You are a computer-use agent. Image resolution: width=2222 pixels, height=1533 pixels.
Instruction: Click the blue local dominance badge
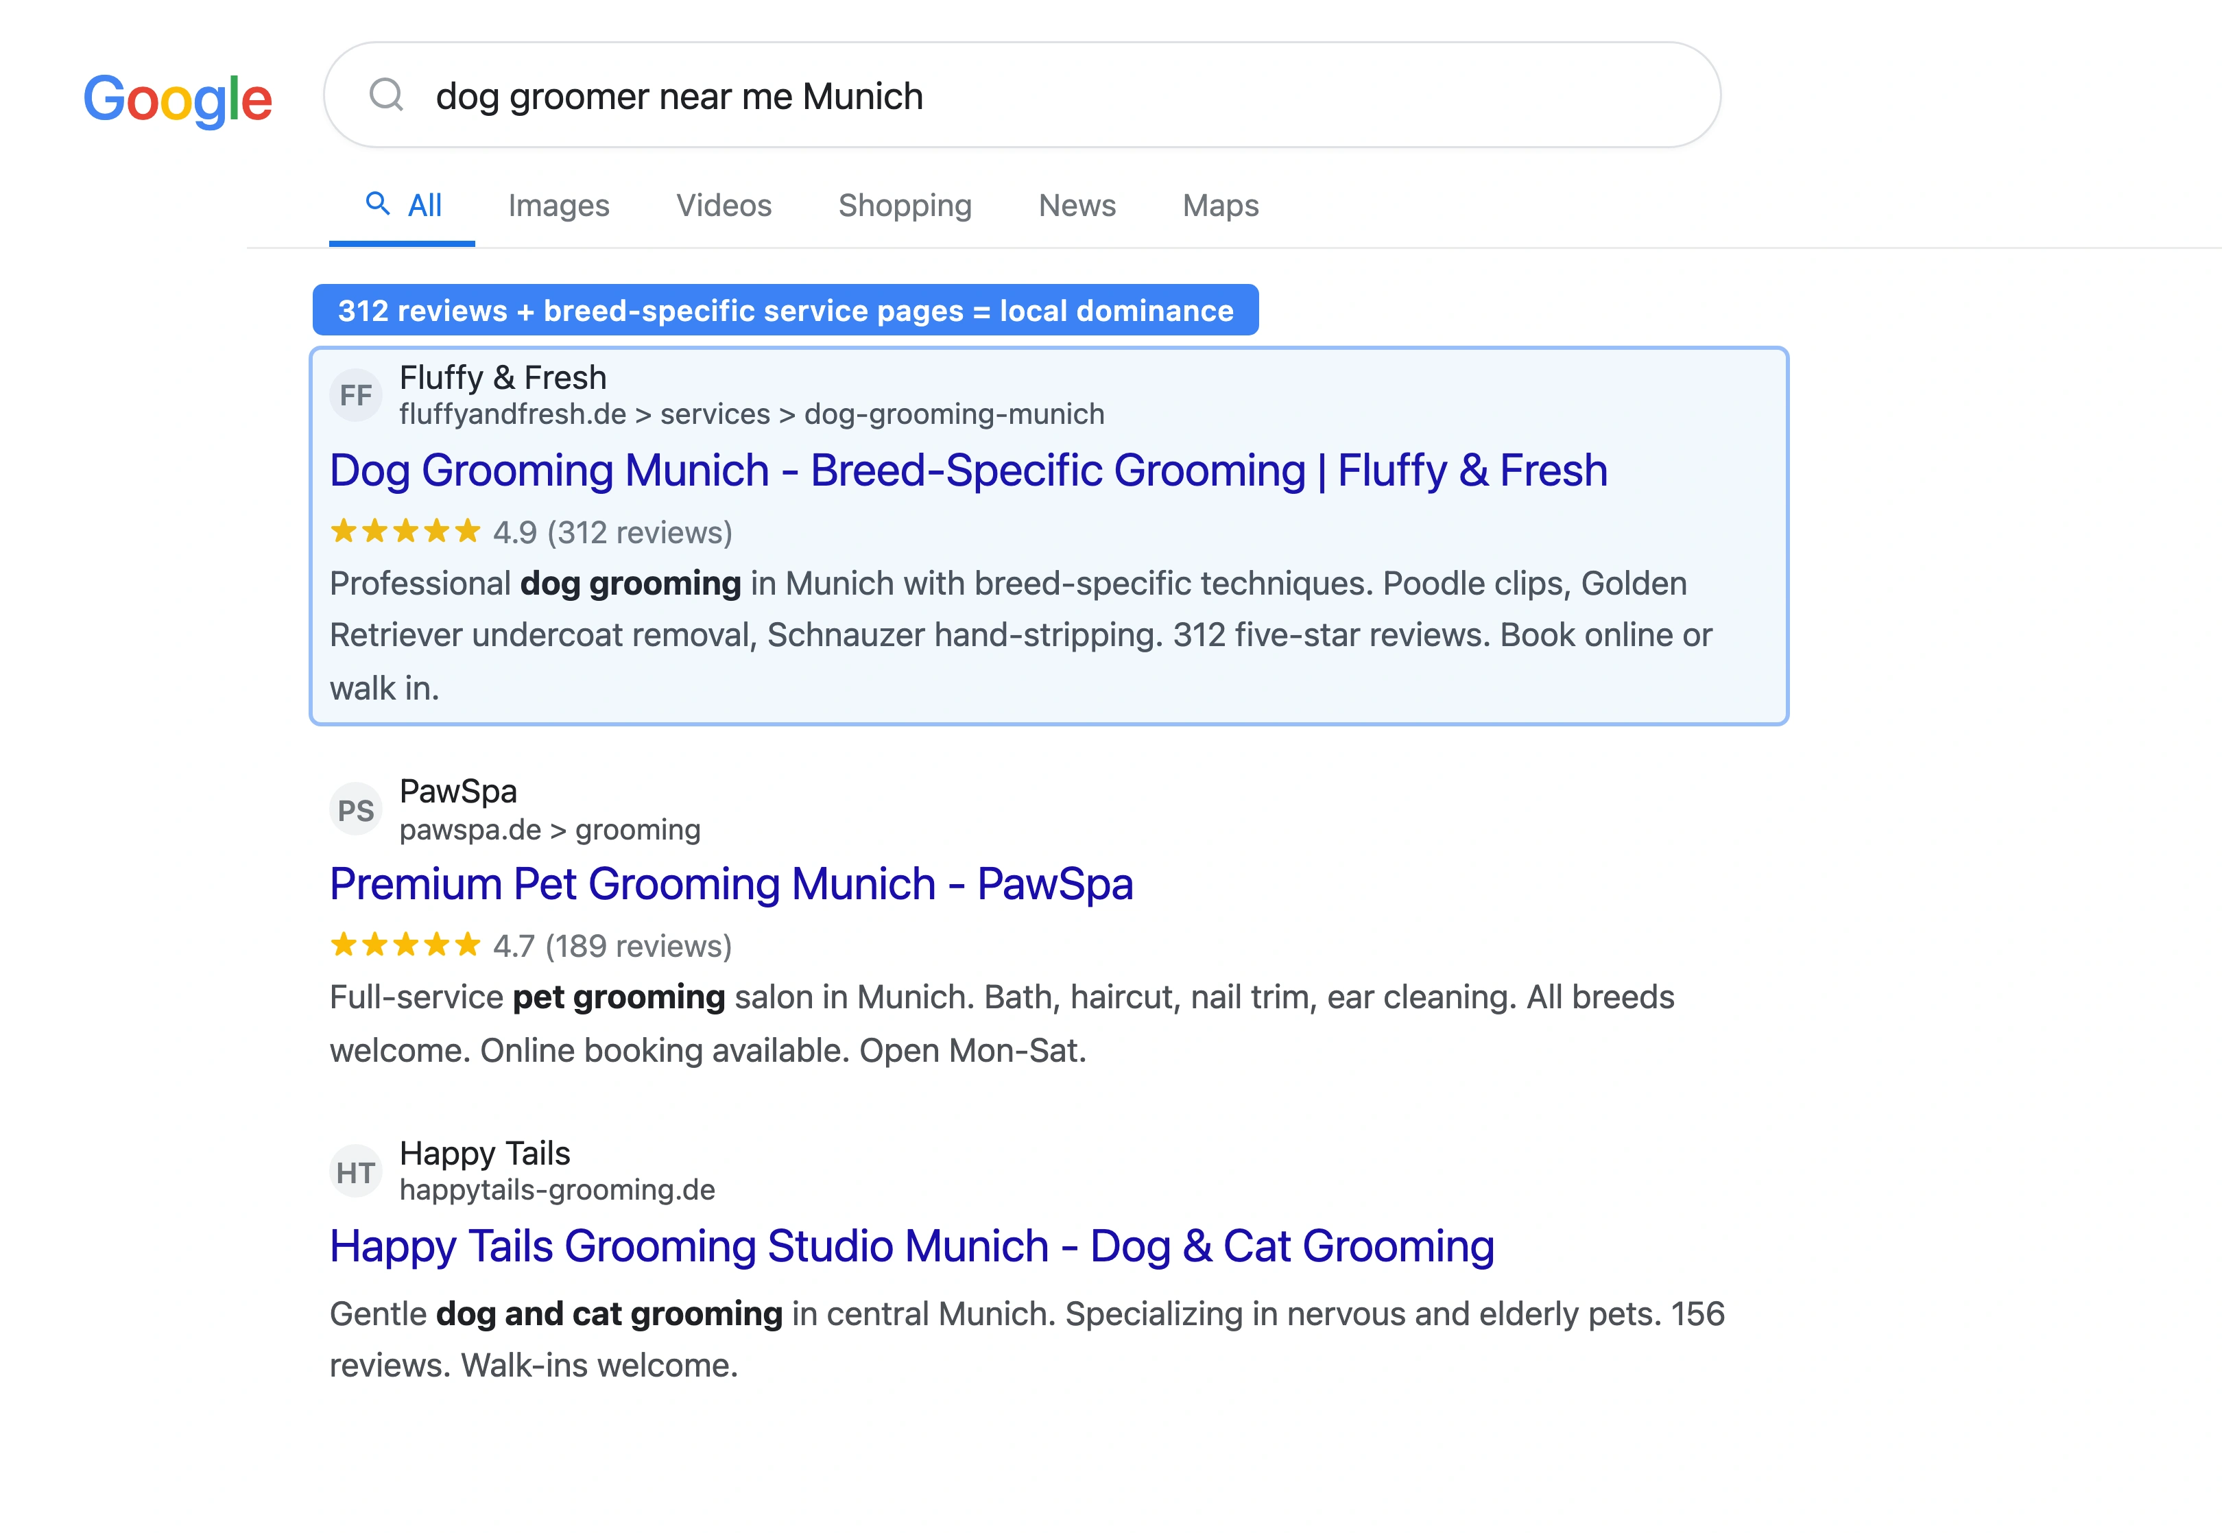785,309
